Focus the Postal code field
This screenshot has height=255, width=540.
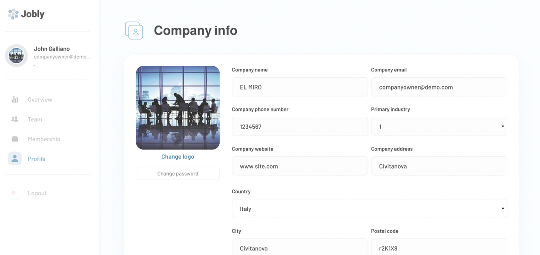(x=439, y=247)
